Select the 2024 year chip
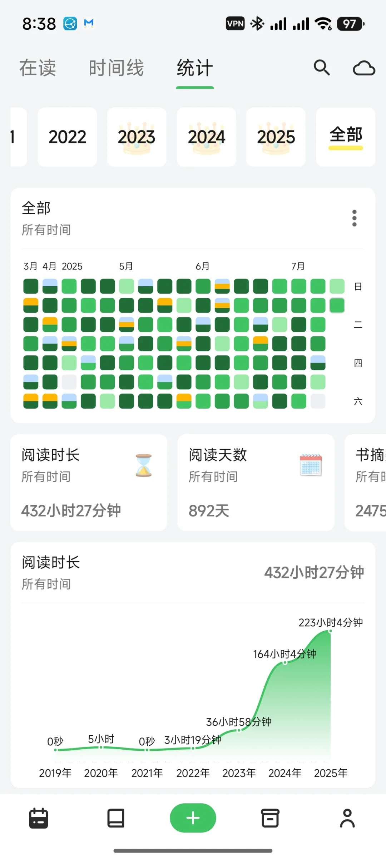Screen dimensions: 386x859 tap(206, 137)
